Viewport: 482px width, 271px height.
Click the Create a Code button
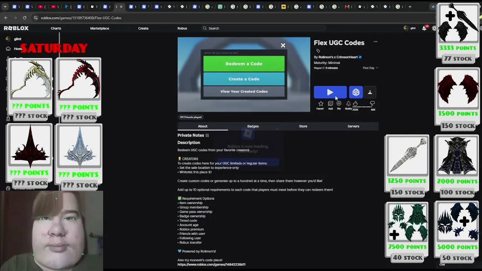pyautogui.click(x=244, y=79)
